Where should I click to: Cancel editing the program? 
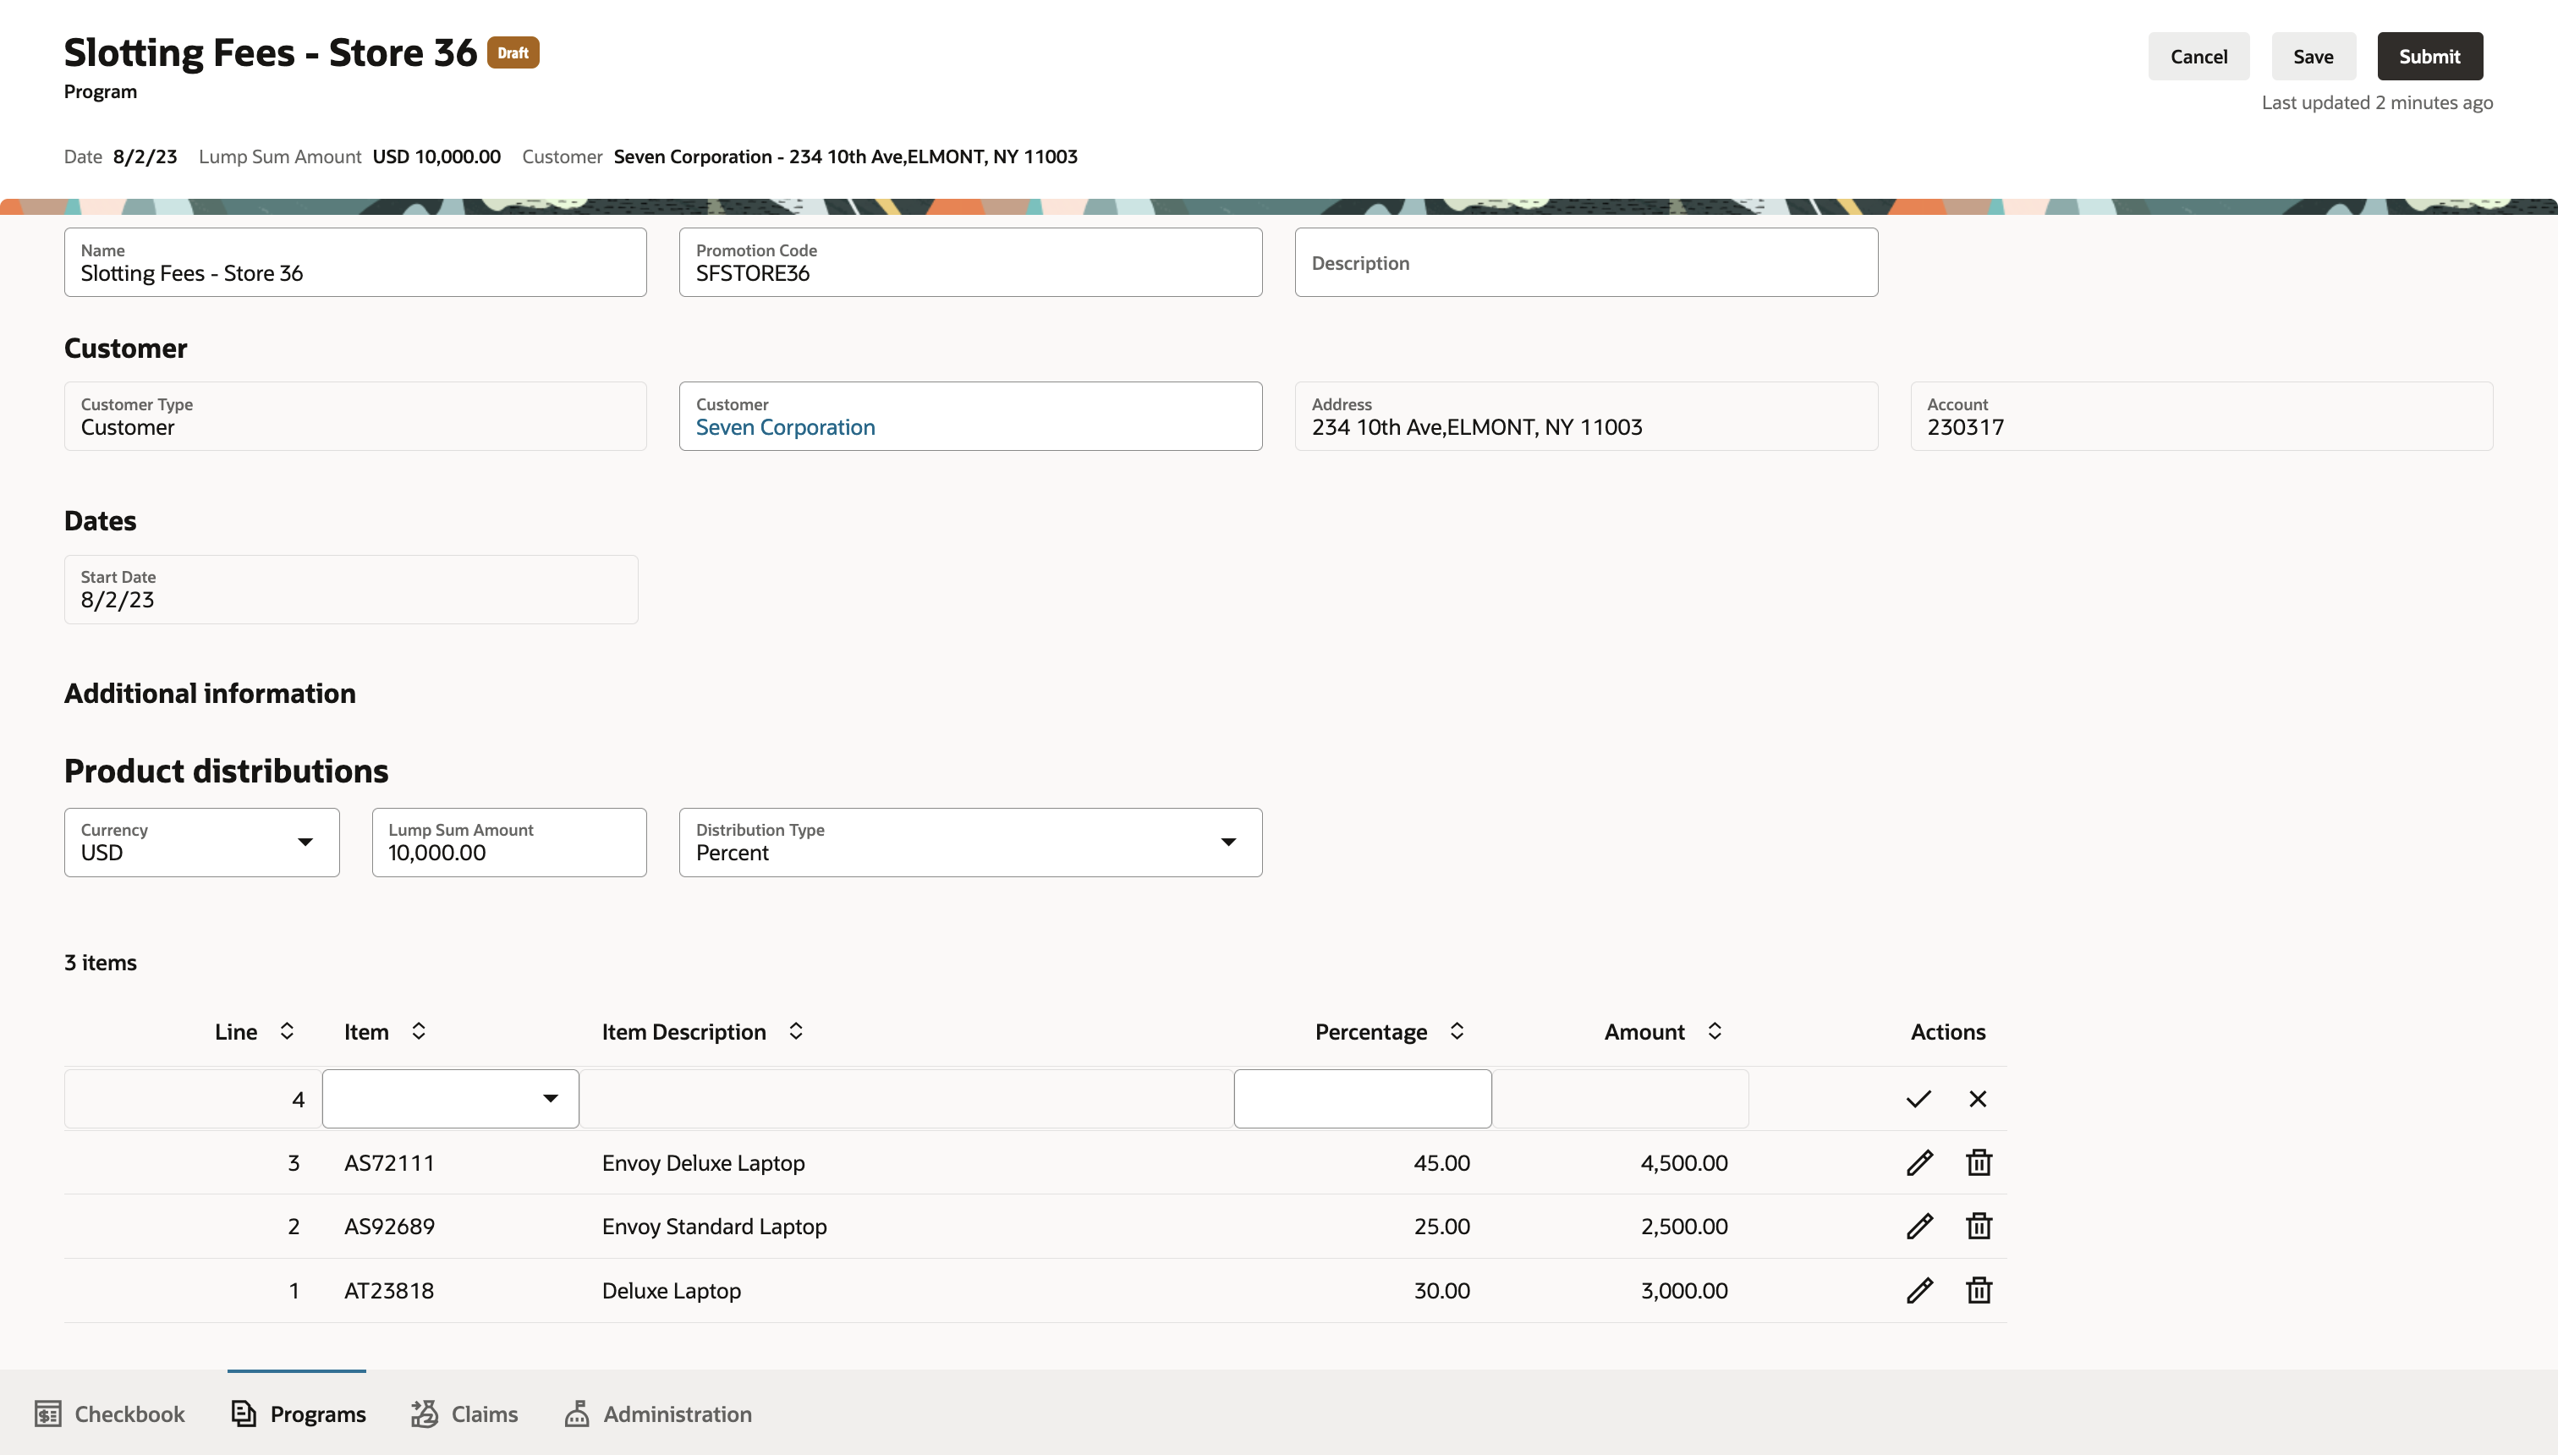coord(2198,56)
